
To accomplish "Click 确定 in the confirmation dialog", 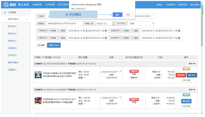I will pos(117,15).
